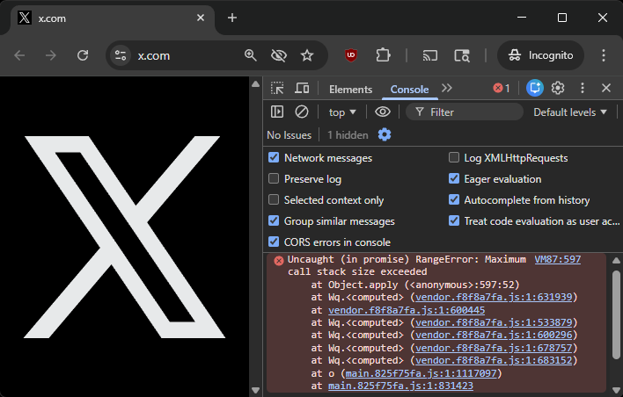Bookmark this tab with the star icon
This screenshot has width=623, height=397.
tap(307, 55)
